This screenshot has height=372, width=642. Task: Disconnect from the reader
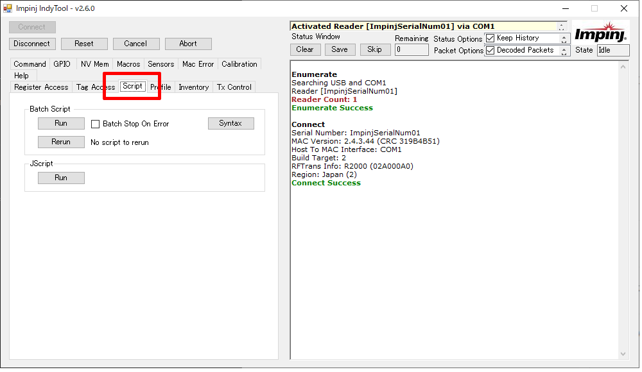[x=32, y=44]
